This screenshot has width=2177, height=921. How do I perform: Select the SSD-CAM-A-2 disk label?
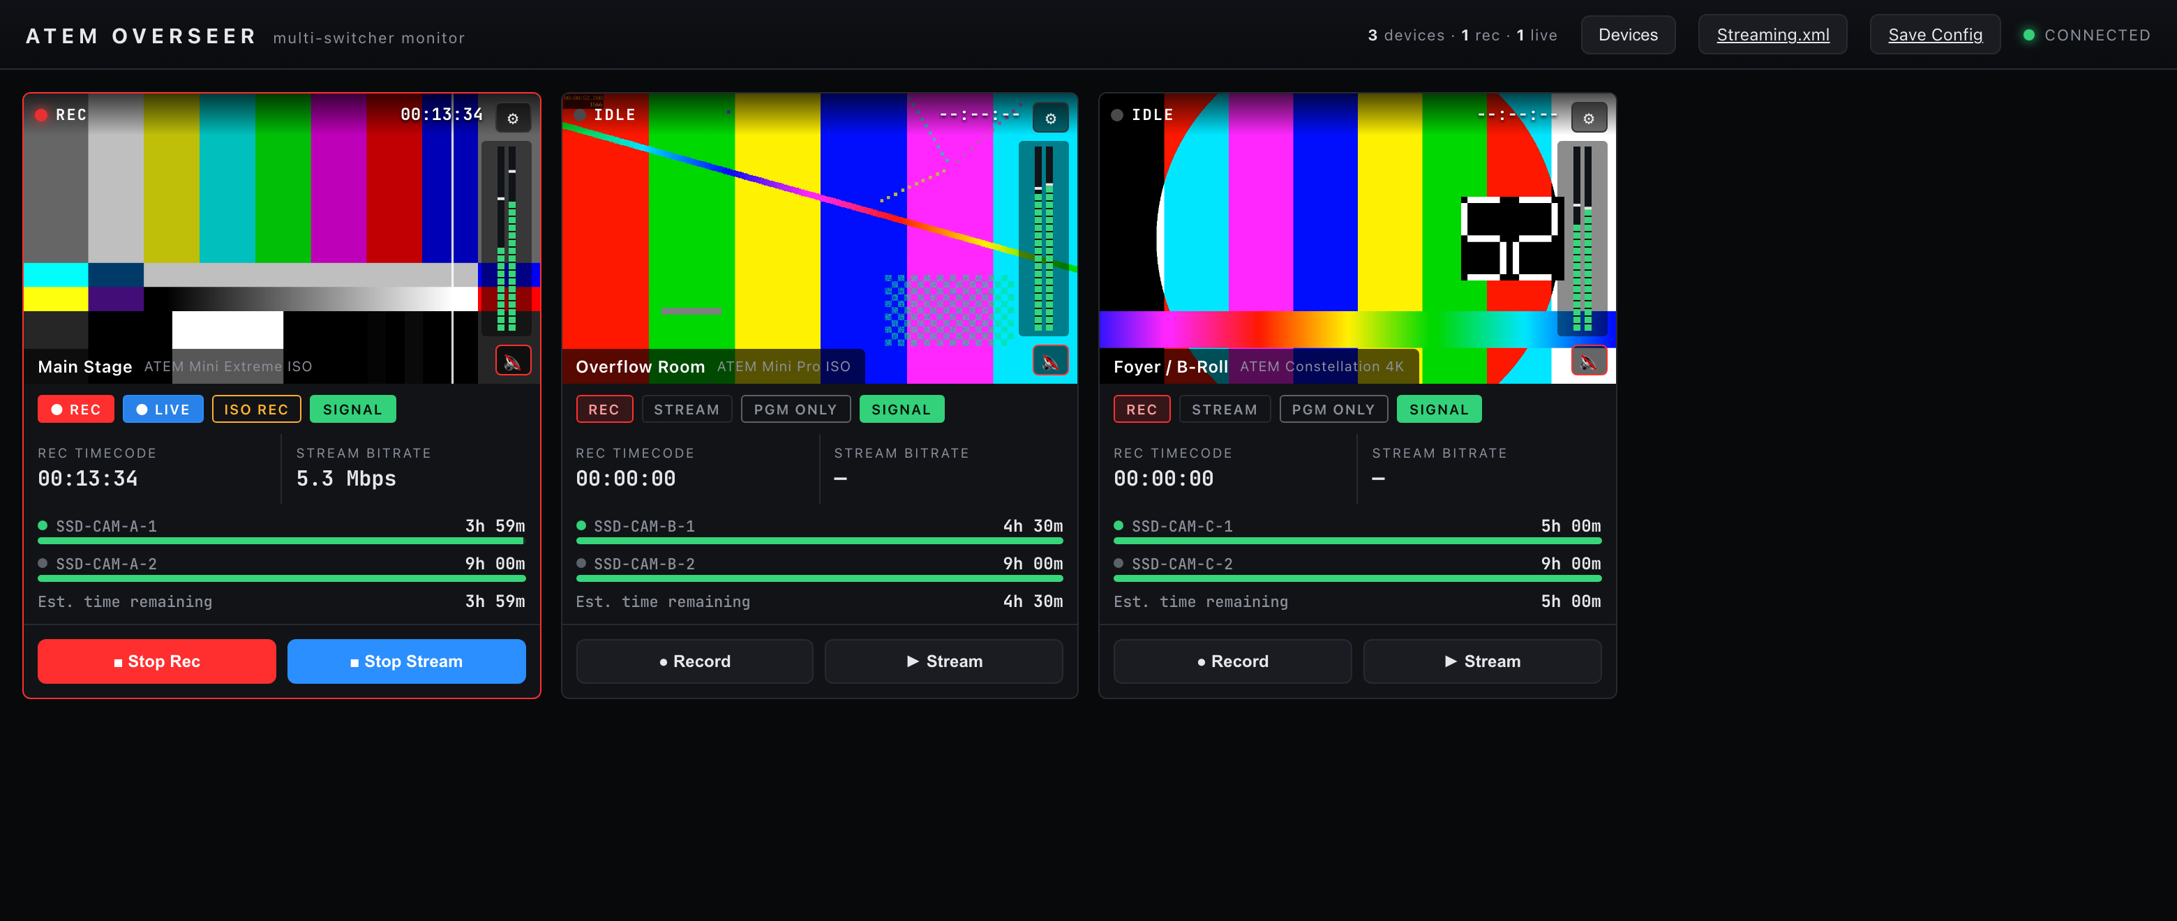coord(107,564)
